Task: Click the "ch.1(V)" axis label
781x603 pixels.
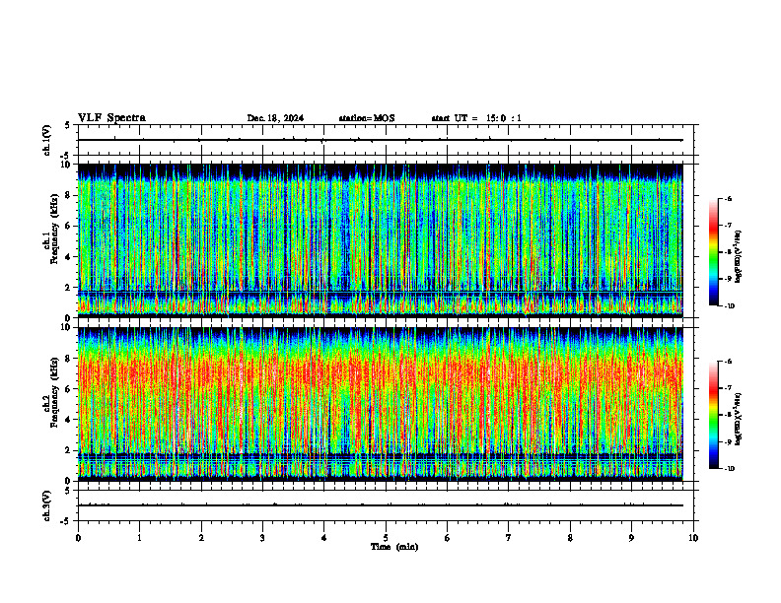Action: point(46,140)
